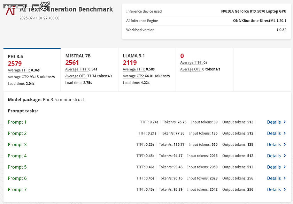Click the 'Inference device used' label
Screen dimensions: 293x204
click(x=144, y=11)
